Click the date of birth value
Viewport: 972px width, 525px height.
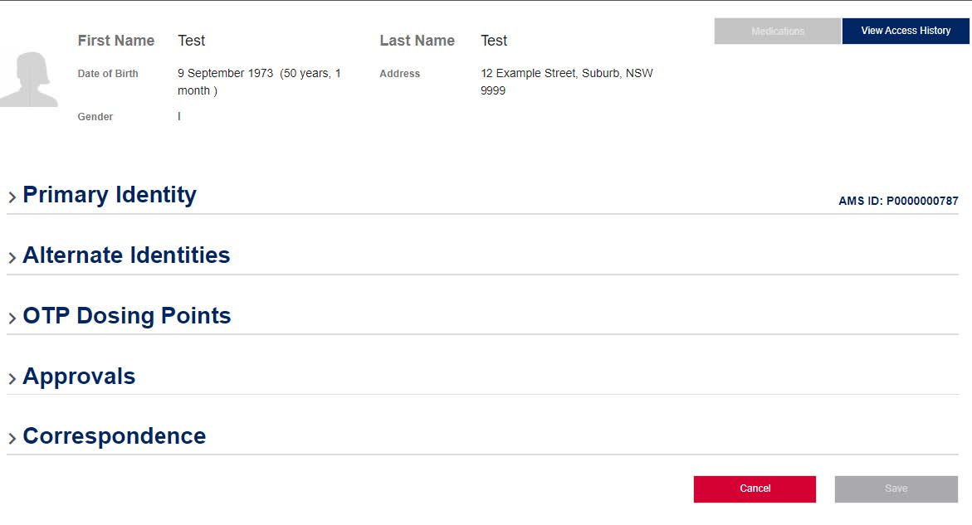[x=259, y=81]
